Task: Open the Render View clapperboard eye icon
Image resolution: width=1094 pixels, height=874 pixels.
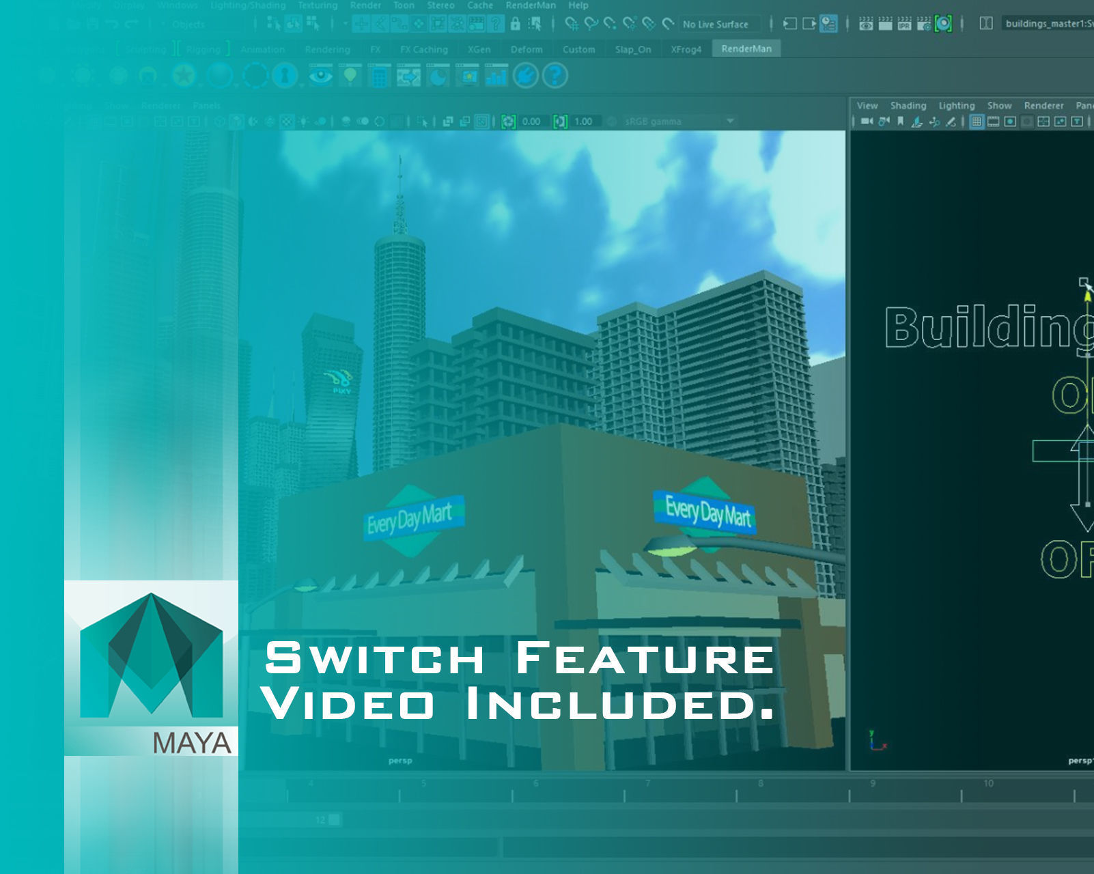Action: click(x=866, y=24)
